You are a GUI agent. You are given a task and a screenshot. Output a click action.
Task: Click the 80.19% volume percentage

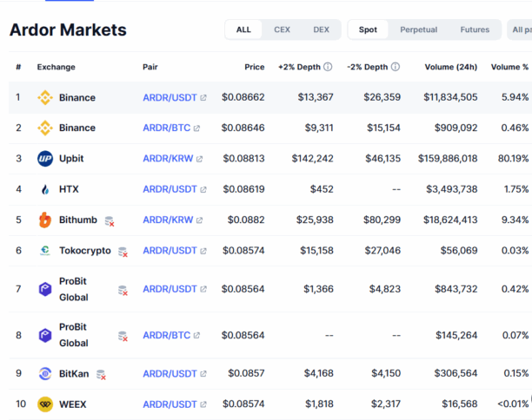[x=513, y=159]
